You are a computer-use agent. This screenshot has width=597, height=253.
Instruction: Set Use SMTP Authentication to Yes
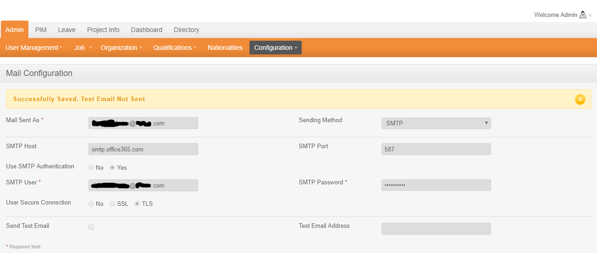tap(112, 167)
